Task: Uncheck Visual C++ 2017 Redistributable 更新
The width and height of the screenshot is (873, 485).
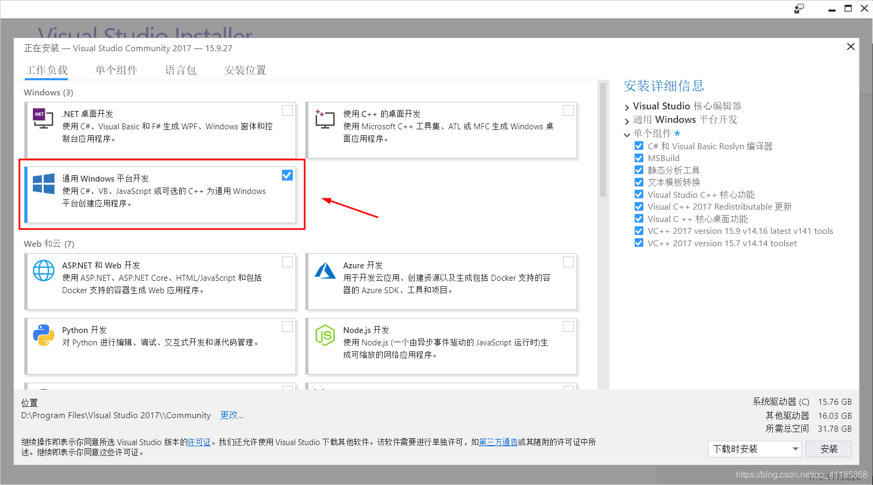Action: (x=639, y=206)
